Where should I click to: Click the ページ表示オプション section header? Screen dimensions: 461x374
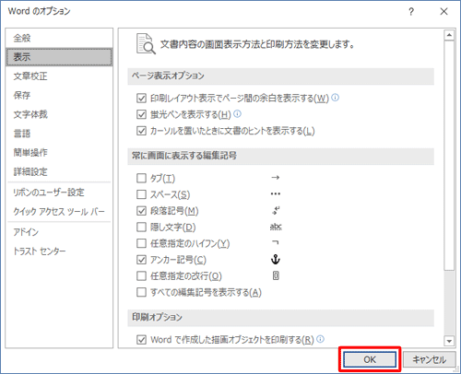coord(280,76)
